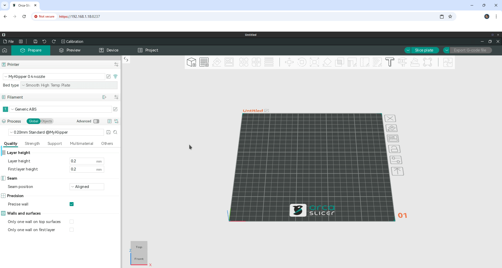Viewport: 502px width, 268px height.
Task: Uncheck the Precise wall checkbox
Action: point(71,204)
